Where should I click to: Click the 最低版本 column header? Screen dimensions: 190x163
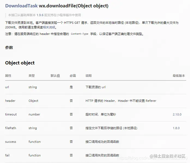click(x=179, y=76)
